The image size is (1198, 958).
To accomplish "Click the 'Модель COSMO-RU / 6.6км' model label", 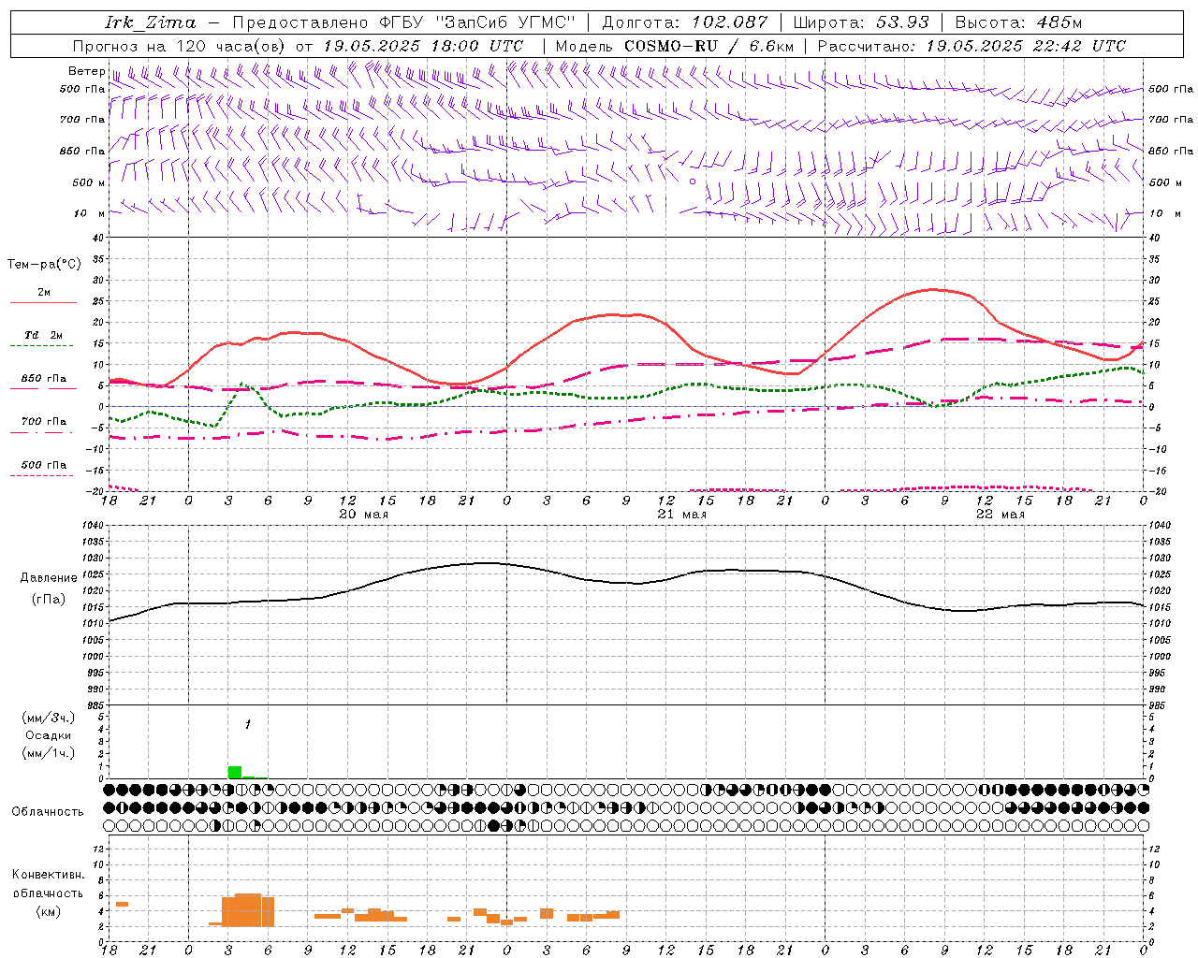I will point(675,46).
